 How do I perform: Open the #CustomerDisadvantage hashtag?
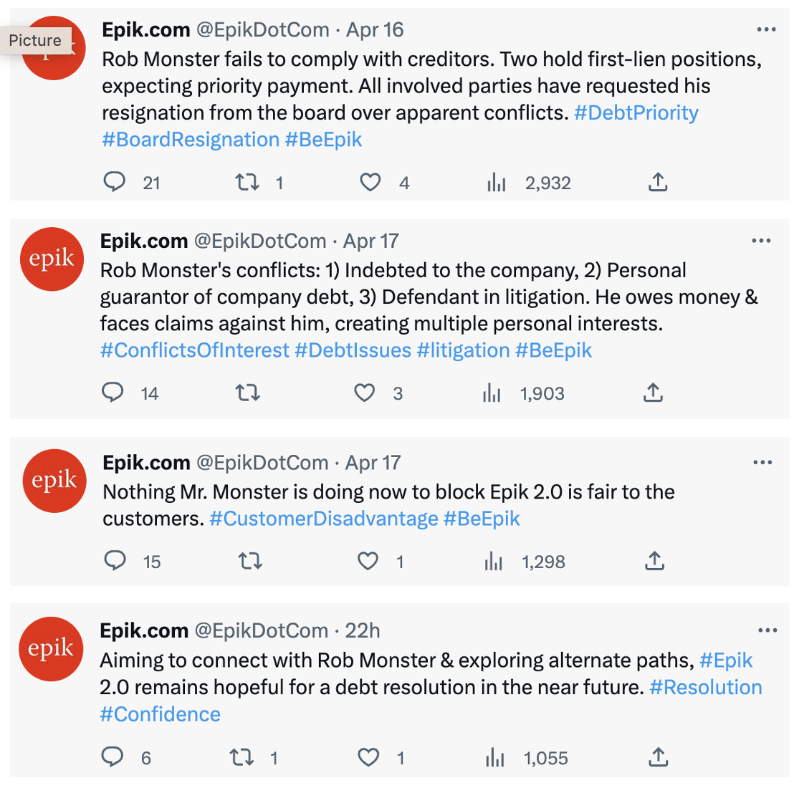(324, 518)
